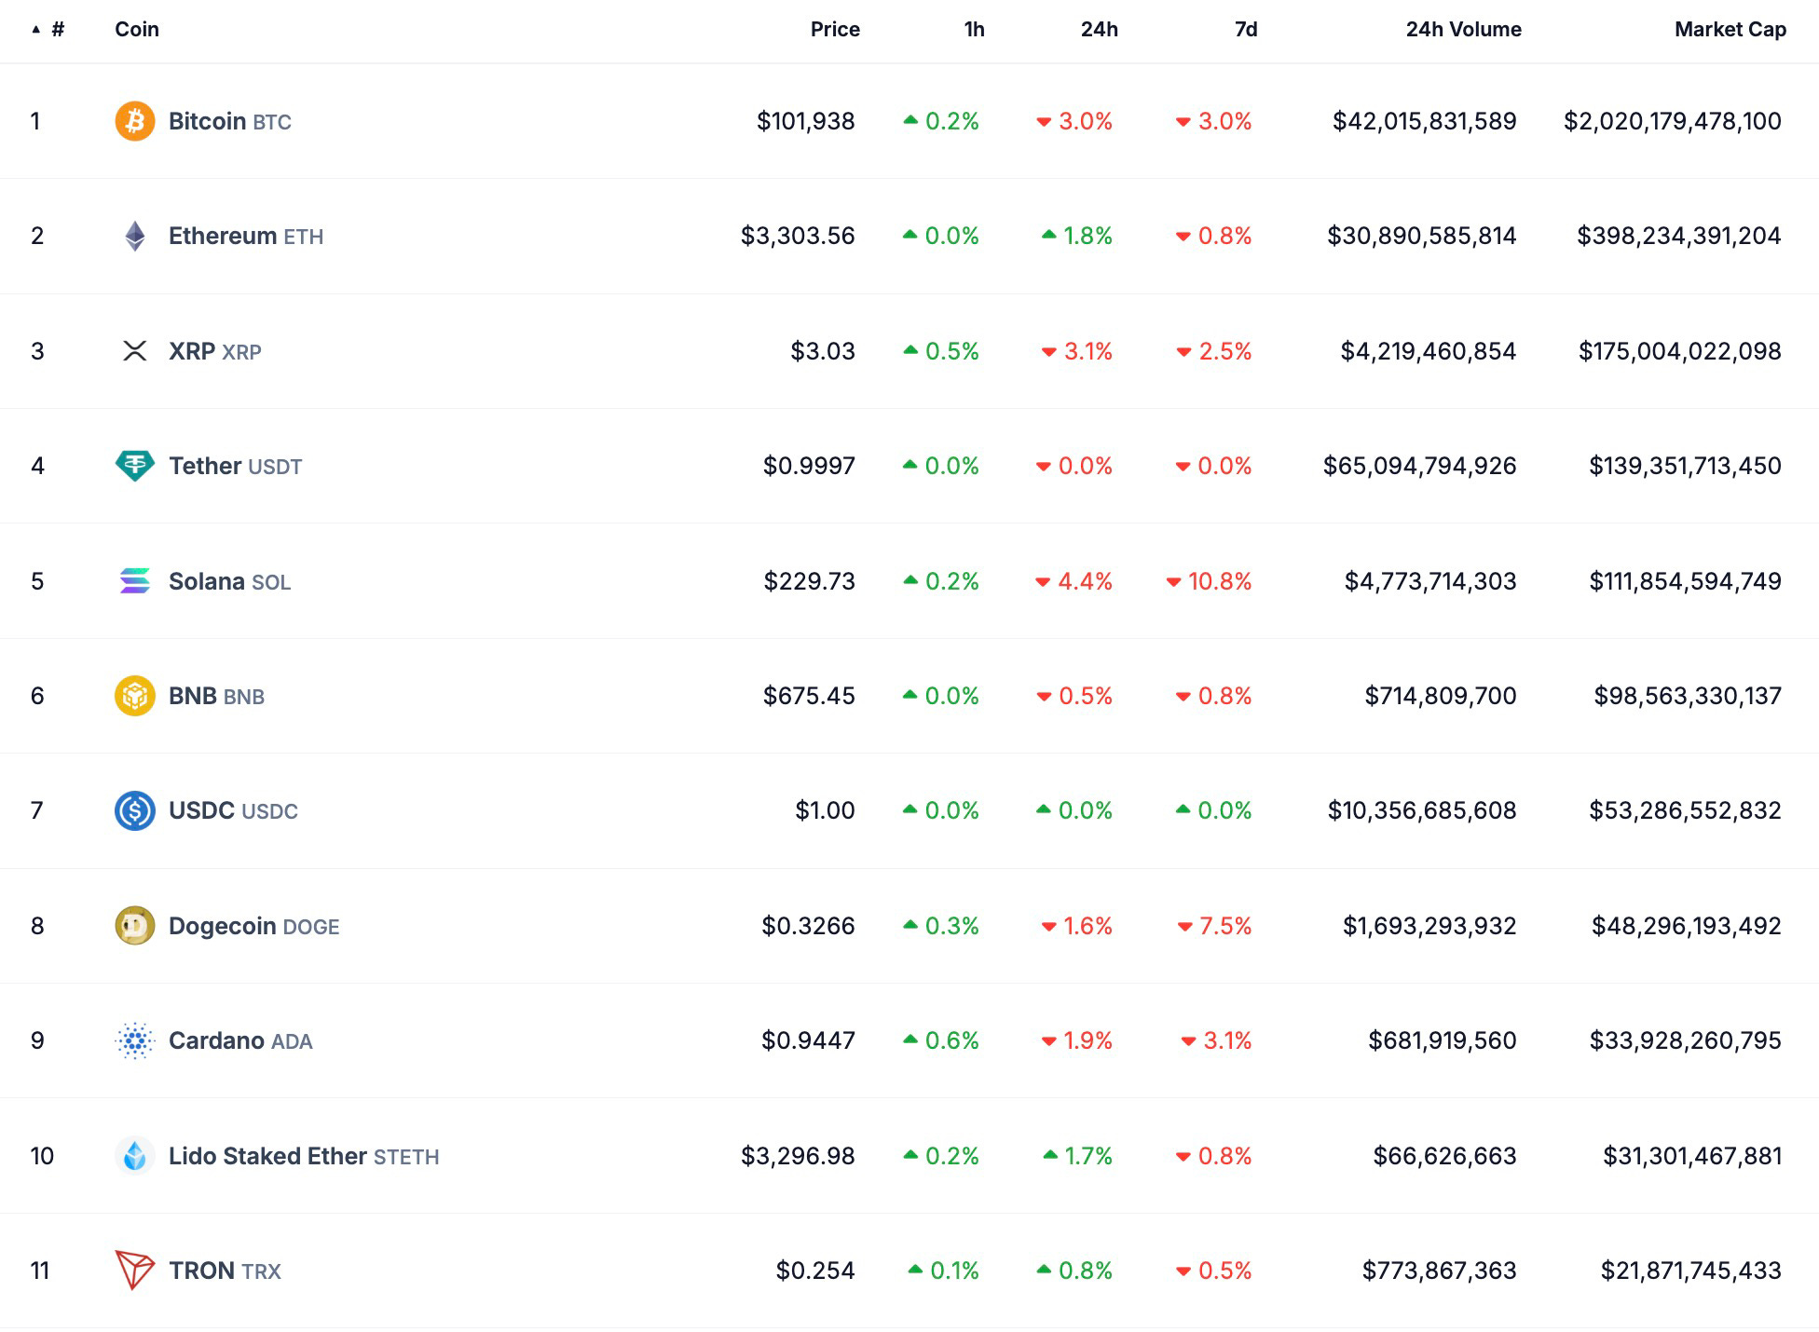Click Tether 24h volume $65,094,794,926

1420,466
